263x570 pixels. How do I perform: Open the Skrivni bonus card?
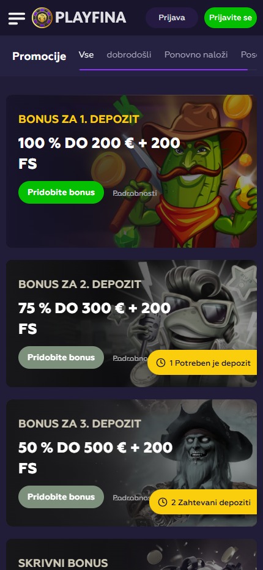click(x=131, y=554)
